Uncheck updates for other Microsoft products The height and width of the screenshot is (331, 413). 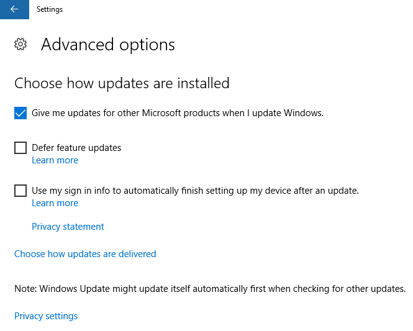20,113
